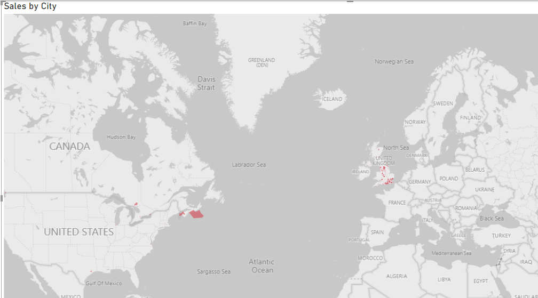The width and height of the screenshot is (538, 298).
Task: Click the ALGERIA label
Action: (396, 276)
